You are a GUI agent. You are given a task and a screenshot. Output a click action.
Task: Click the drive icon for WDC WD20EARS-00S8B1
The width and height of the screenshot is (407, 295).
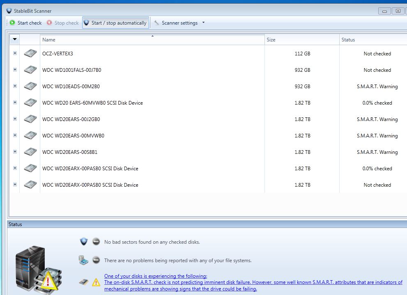[x=30, y=152]
